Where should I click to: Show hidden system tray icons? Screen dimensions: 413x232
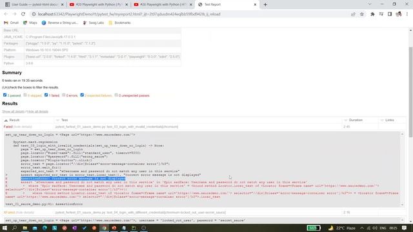tap(362, 227)
